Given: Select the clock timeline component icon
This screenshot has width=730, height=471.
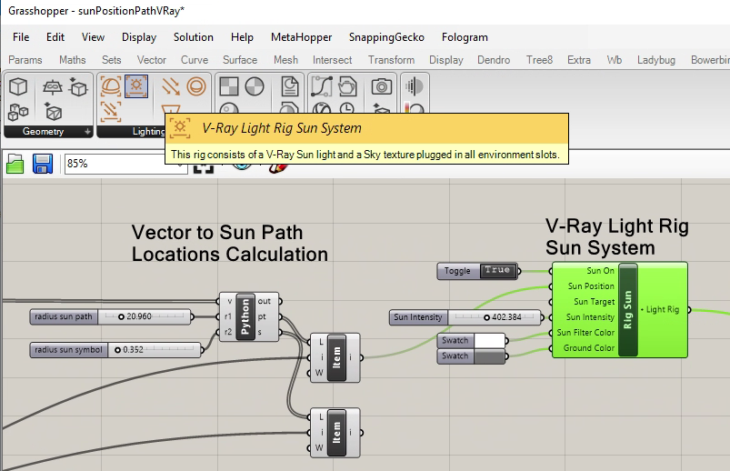Looking at the screenshot, I should tap(346, 108).
